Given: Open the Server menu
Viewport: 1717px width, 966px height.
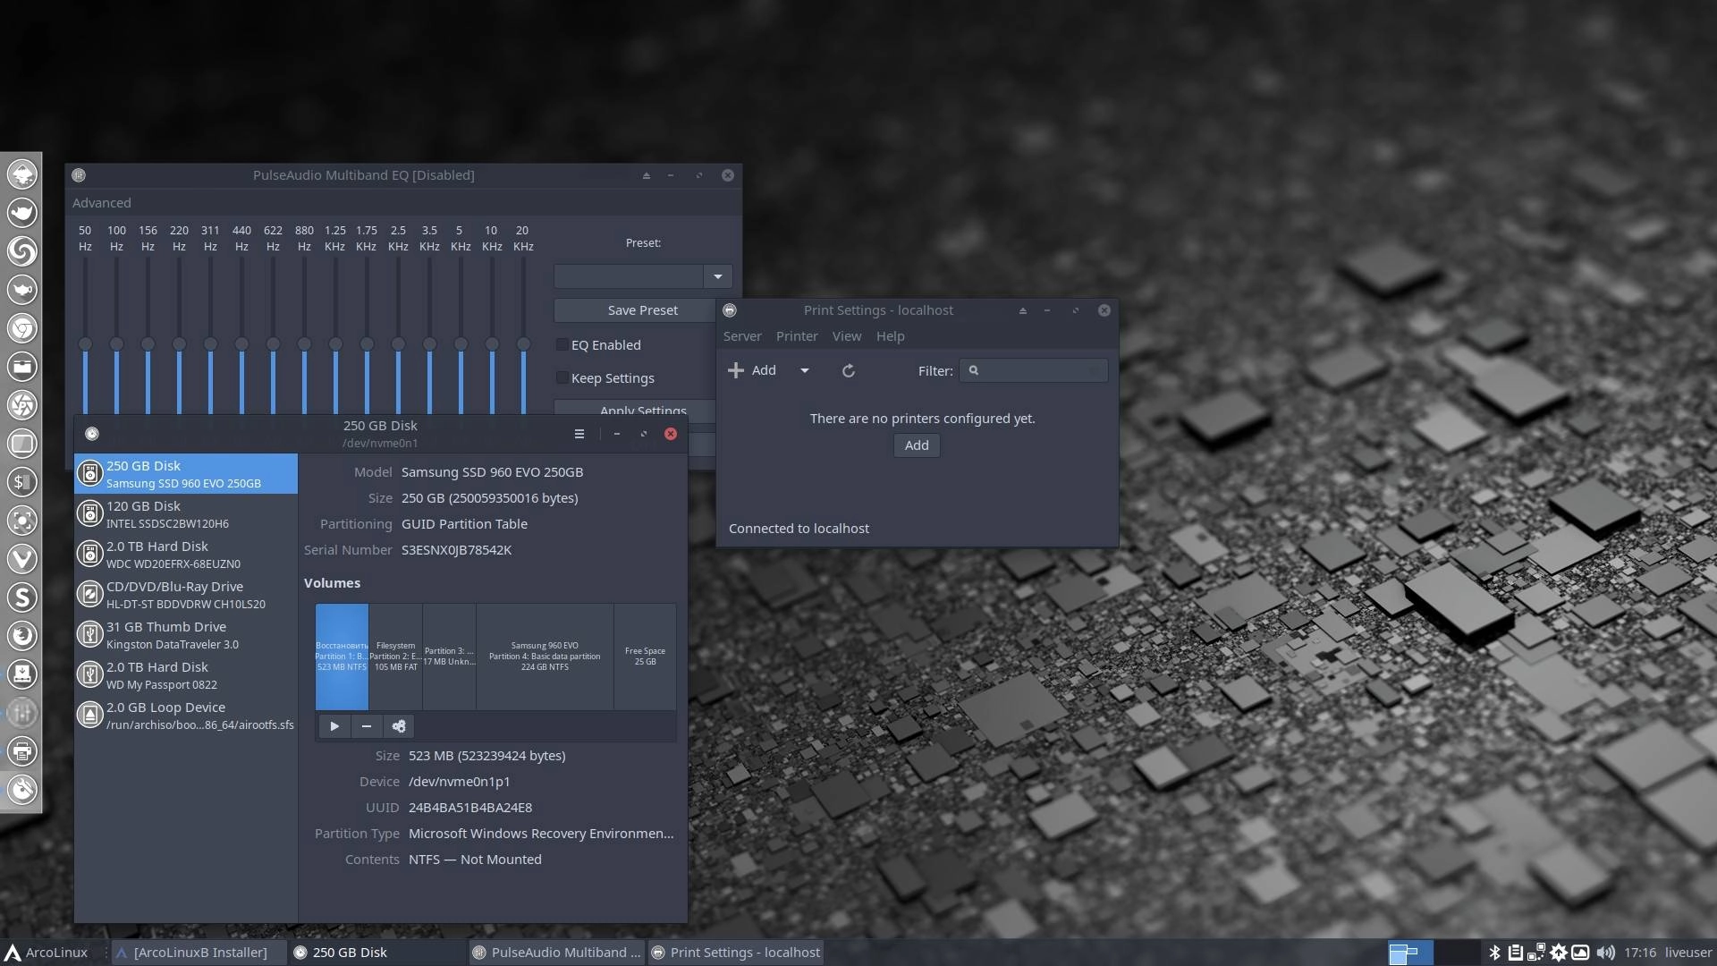Looking at the screenshot, I should 742,336.
